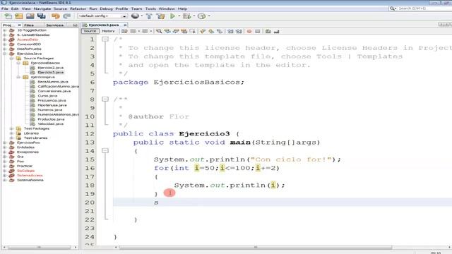This screenshot has width=452, height=254.
Task: Click the Source view button
Action: [x=90, y=31]
